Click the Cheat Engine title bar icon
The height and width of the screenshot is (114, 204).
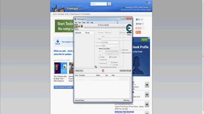tap(75, 19)
